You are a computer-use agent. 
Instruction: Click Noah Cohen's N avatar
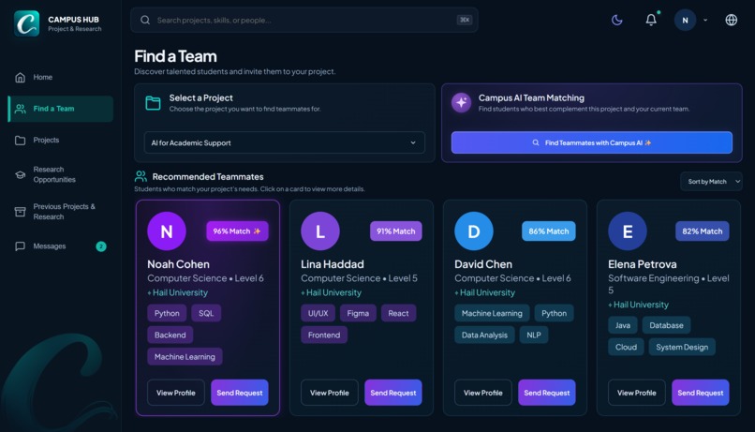pos(167,231)
